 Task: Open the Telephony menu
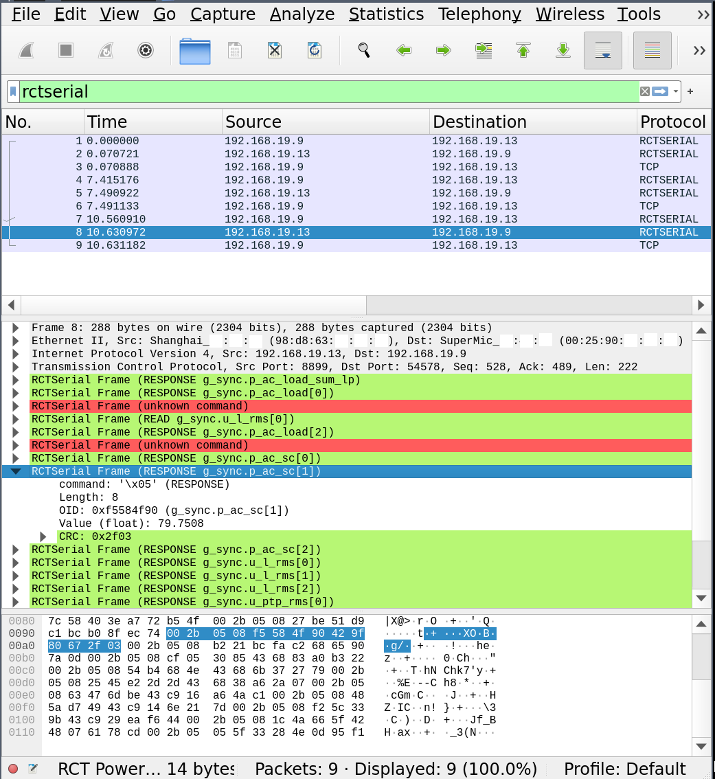(x=479, y=14)
